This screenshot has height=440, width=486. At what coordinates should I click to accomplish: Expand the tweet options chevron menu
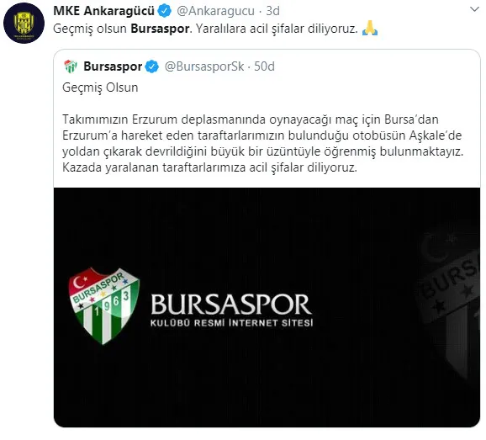click(474, 9)
